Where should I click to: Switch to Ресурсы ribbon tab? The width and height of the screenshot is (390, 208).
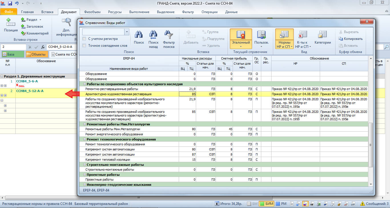[x=115, y=12]
